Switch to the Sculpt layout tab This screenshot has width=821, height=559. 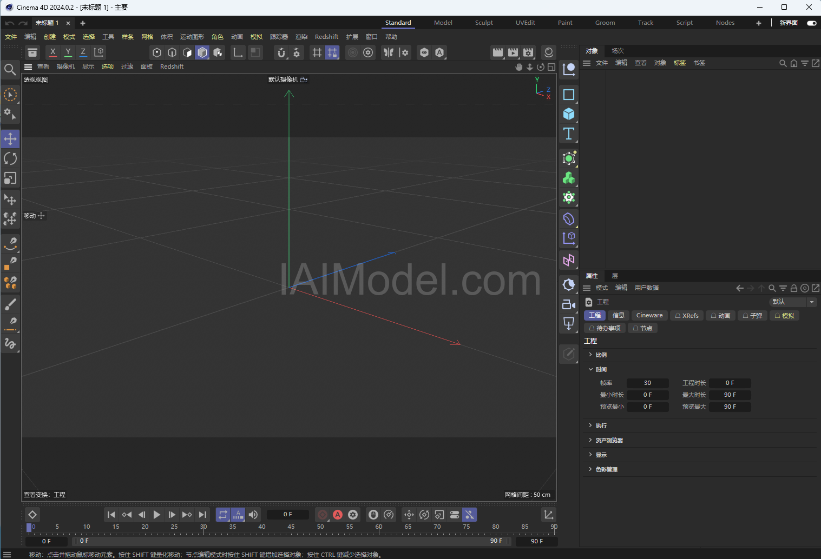click(x=484, y=23)
